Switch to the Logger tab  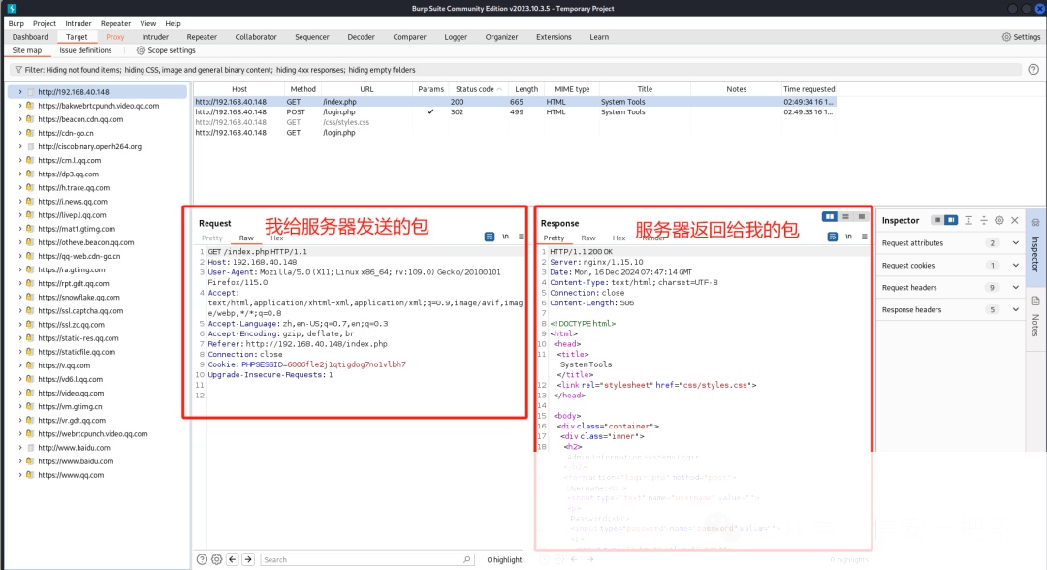[x=456, y=37]
